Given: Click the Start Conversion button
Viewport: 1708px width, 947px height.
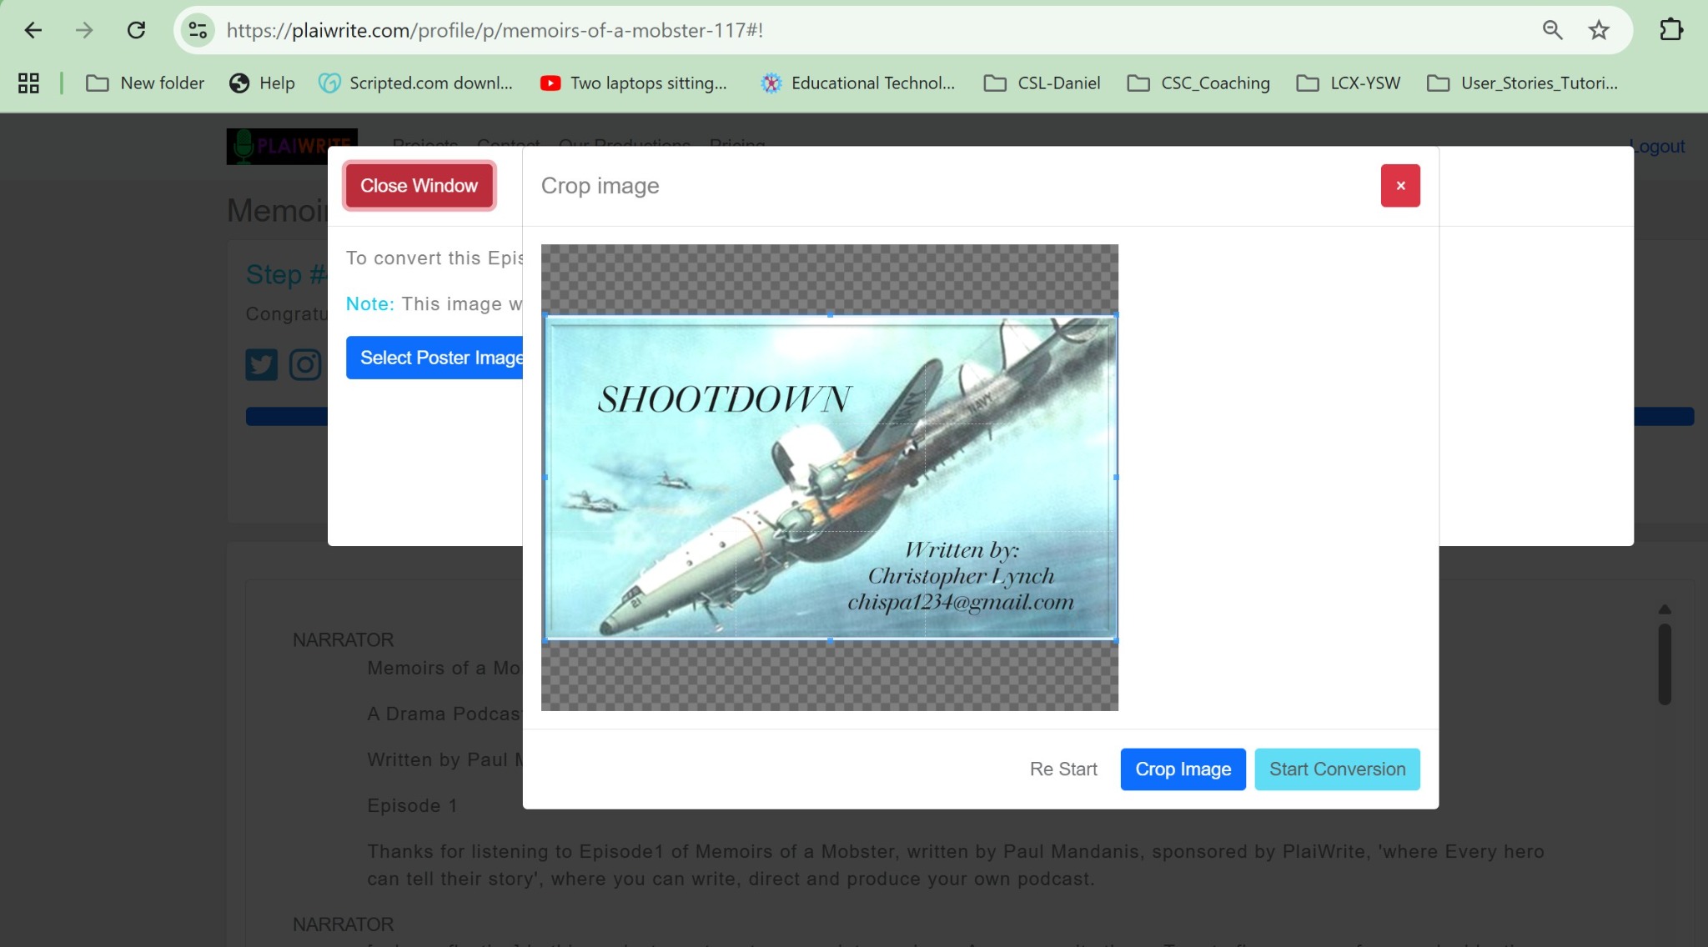Looking at the screenshot, I should tap(1337, 769).
